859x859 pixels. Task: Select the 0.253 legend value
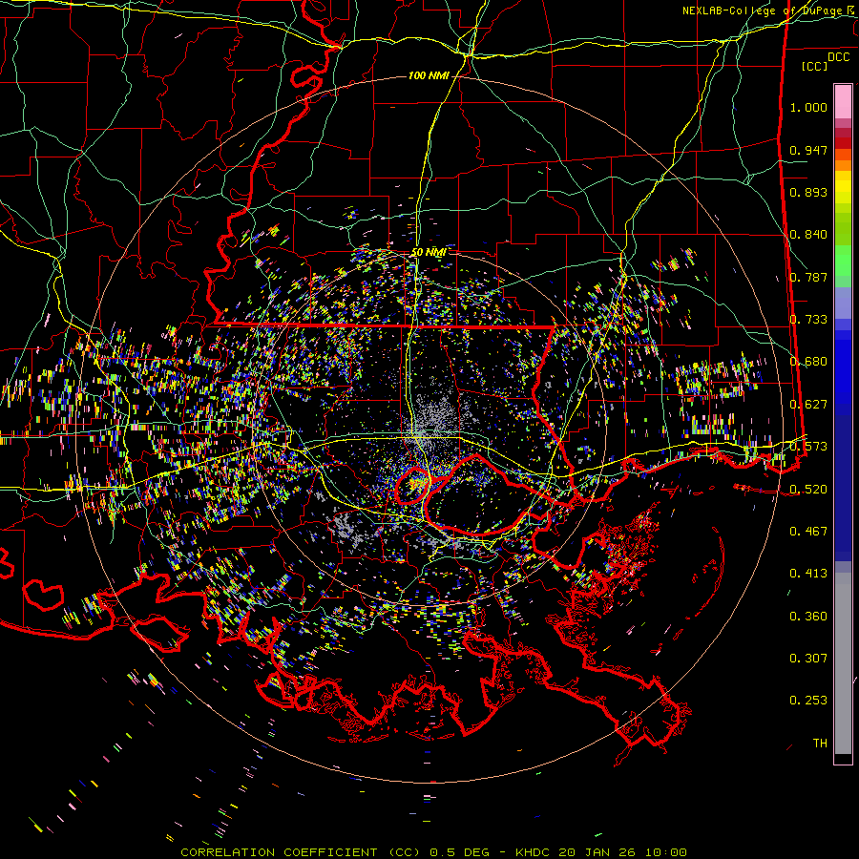[x=808, y=701]
